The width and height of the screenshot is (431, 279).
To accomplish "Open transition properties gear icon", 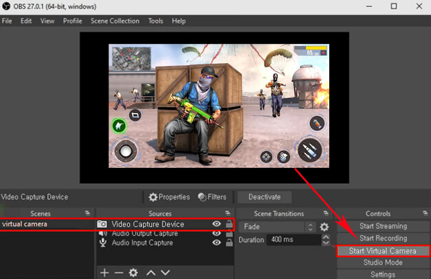I will 324,227.
